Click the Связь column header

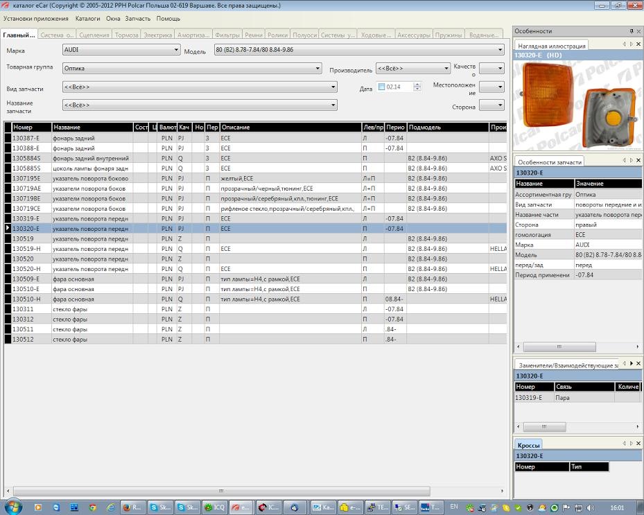click(584, 387)
